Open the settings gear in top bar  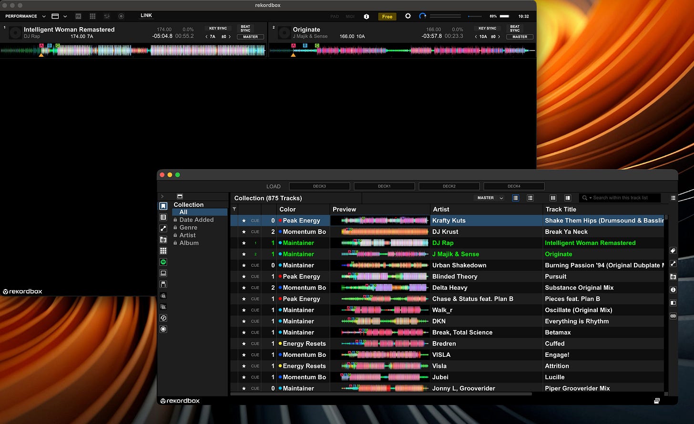[x=408, y=16]
